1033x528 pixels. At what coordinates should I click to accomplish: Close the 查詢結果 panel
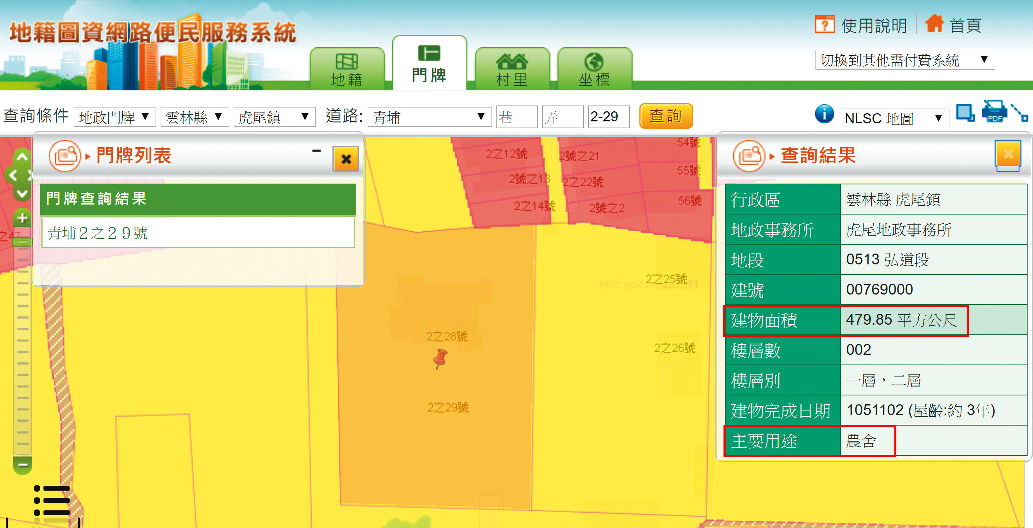[1008, 154]
